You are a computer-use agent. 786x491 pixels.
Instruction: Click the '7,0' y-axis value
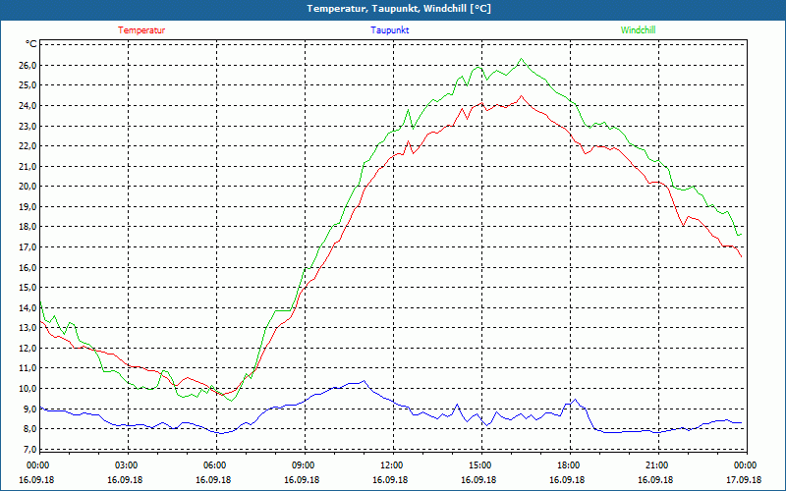30,449
